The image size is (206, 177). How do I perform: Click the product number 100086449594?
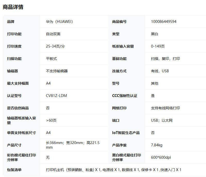coord(164,22)
